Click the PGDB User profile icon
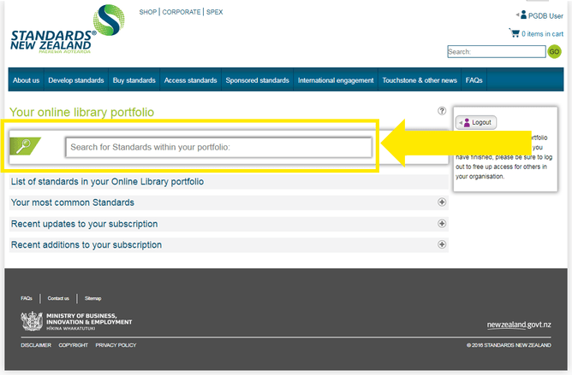This screenshot has height=375, width=572. [522, 15]
